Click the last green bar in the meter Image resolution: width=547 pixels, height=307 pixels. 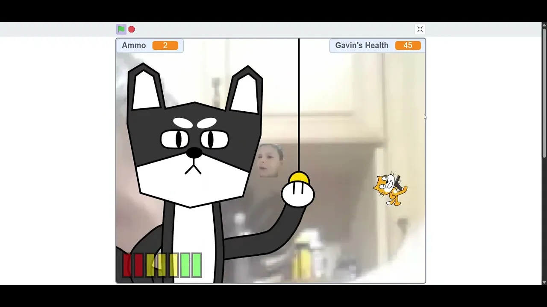197,265
